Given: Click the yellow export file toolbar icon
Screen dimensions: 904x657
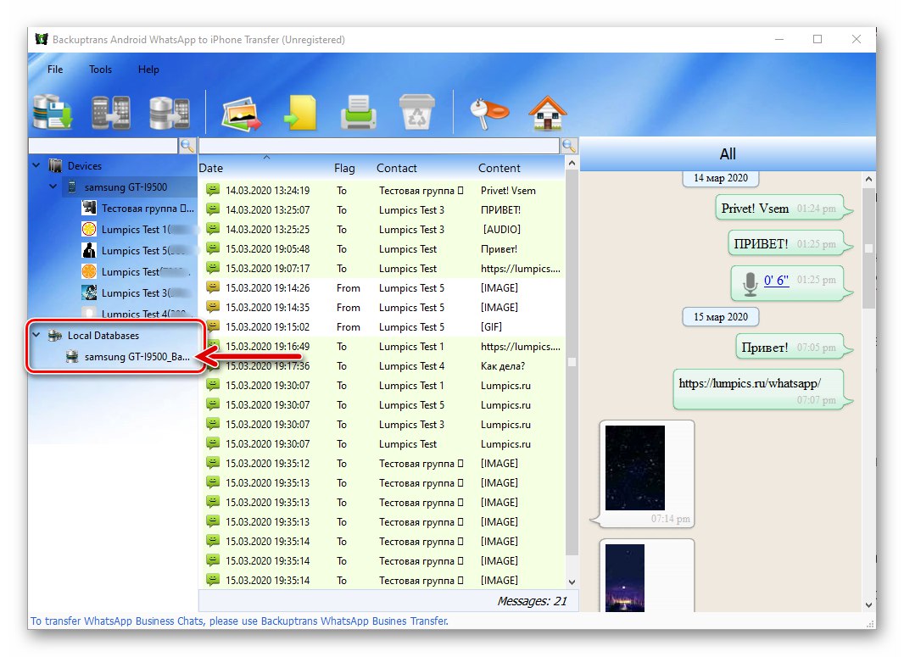Looking at the screenshot, I should click(x=300, y=112).
